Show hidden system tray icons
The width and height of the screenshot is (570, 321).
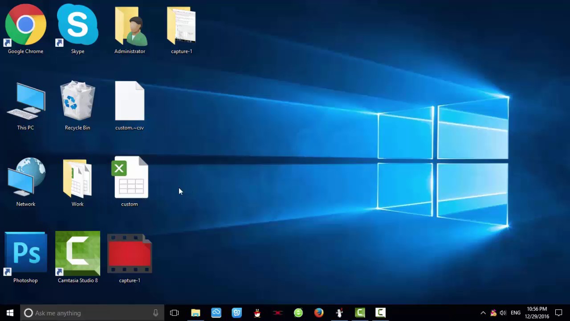point(483,313)
